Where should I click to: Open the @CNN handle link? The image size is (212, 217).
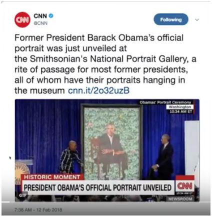pyautogui.click(x=40, y=23)
